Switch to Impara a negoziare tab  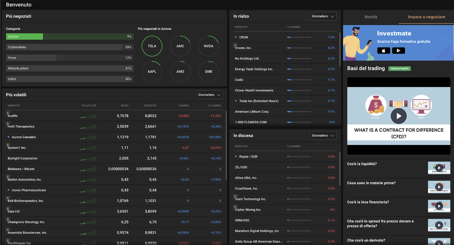[x=426, y=17]
